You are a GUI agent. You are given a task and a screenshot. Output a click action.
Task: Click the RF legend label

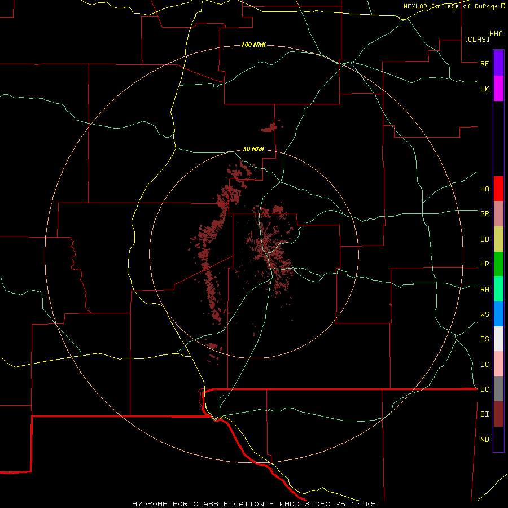(x=484, y=63)
